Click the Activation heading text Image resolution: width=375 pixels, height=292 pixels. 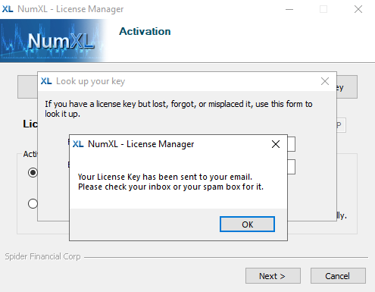[x=145, y=31]
